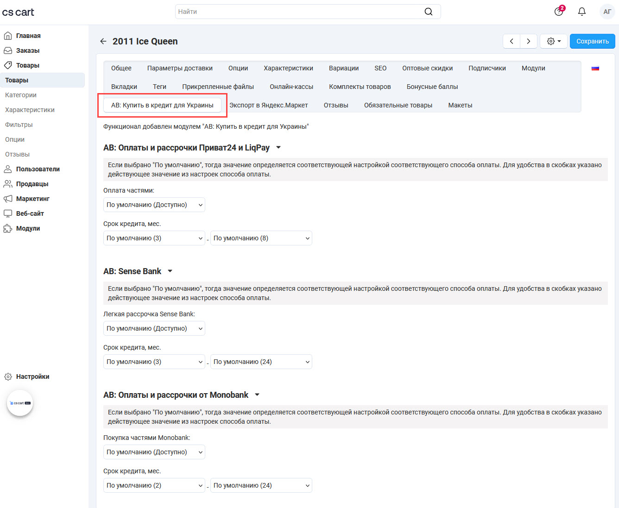Screen dimensions: 619x508
Task: Open Фильтры in the sidebar
Action: tap(19, 125)
